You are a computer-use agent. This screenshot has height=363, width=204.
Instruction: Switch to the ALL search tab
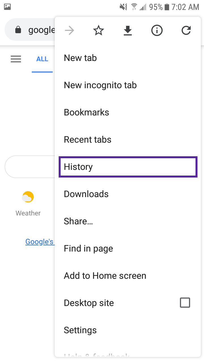tap(42, 59)
